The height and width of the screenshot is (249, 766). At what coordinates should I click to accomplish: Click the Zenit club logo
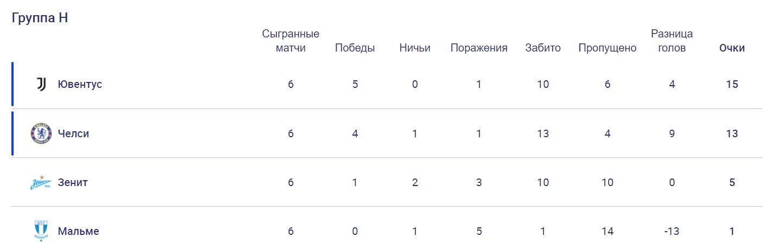pyautogui.click(x=41, y=183)
